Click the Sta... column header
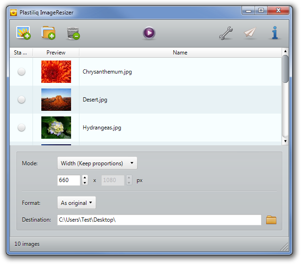 click(20, 53)
